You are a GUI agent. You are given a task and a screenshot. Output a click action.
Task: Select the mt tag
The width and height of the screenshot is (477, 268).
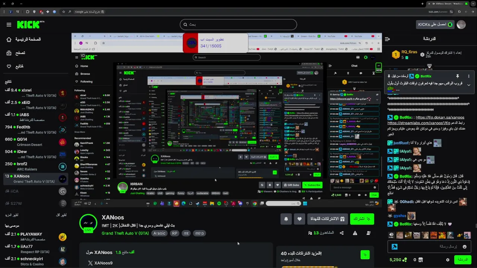coord(186,233)
